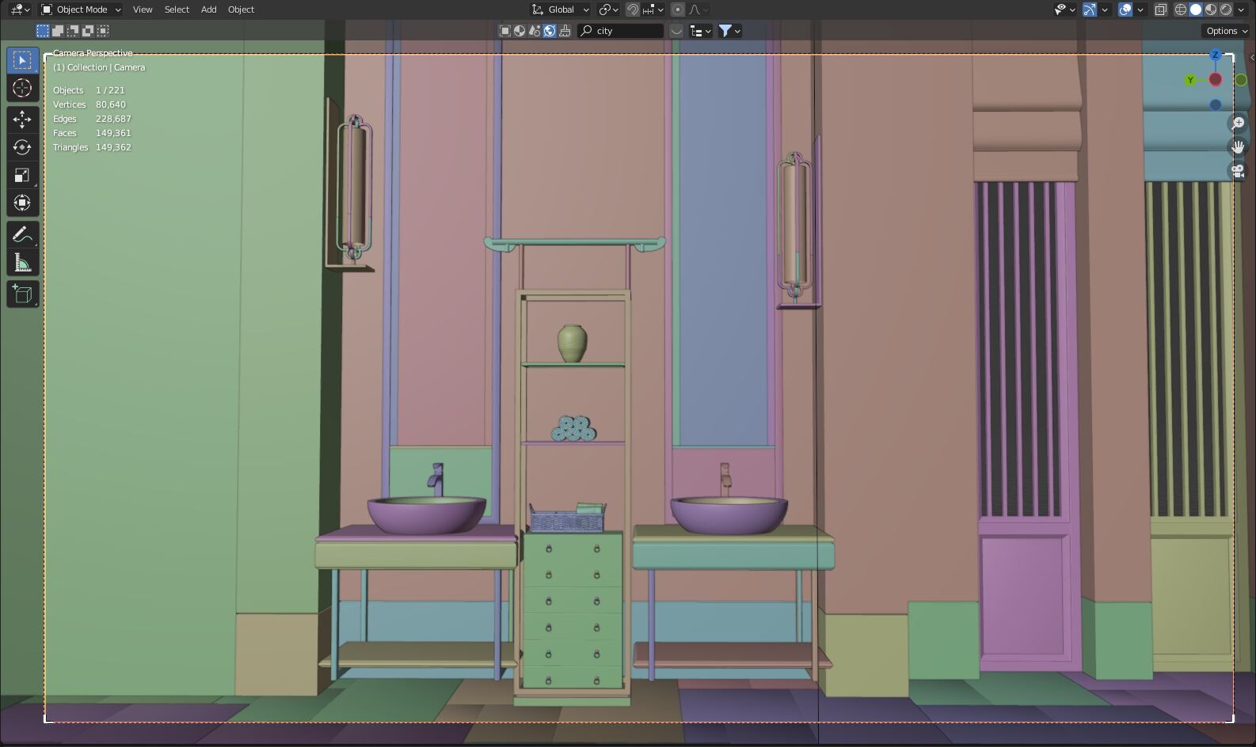This screenshot has width=1256, height=747.
Task: Click the '(1) Collection | Camera' text
Action: 99,67
